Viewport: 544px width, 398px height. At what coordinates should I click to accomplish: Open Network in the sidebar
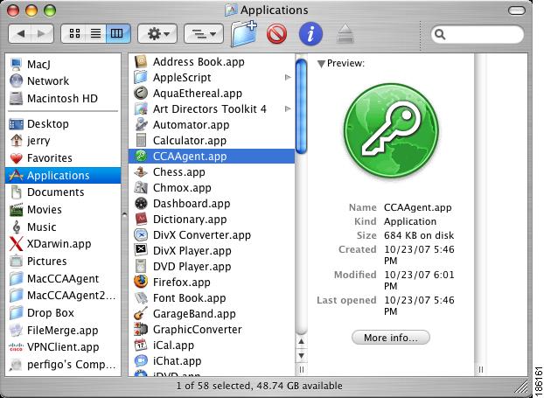(64, 80)
